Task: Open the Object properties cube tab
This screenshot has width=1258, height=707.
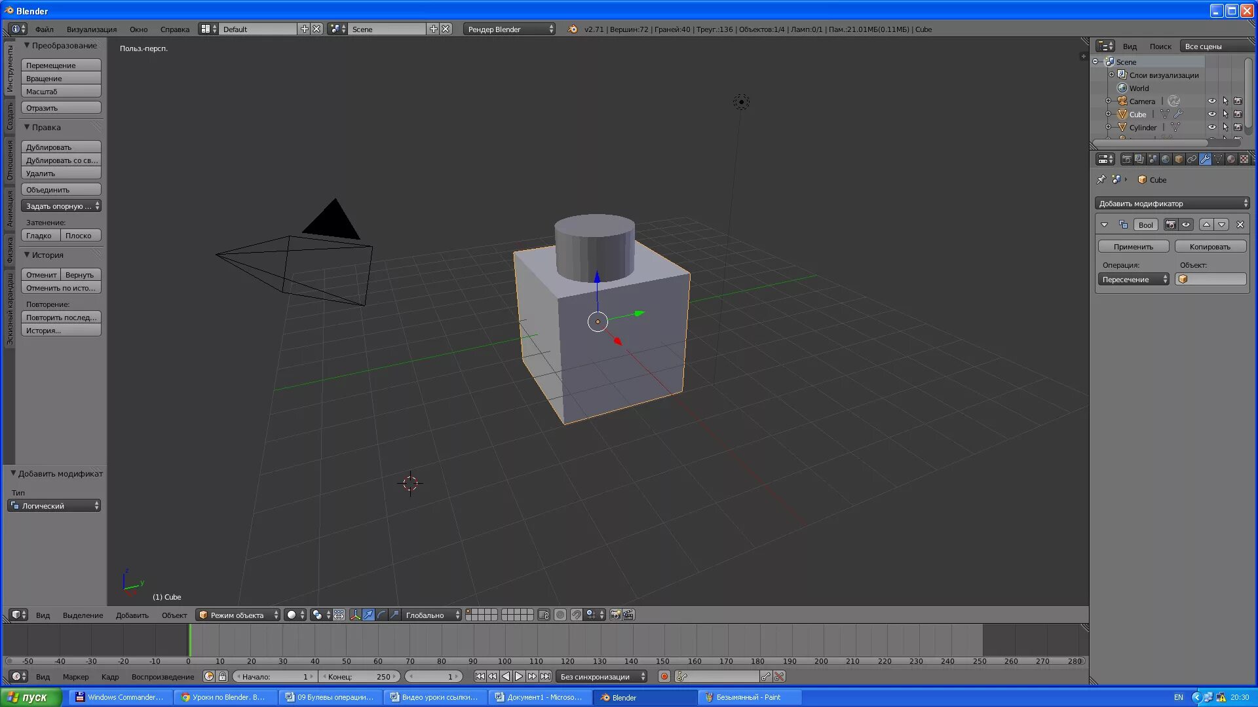Action: click(1179, 159)
